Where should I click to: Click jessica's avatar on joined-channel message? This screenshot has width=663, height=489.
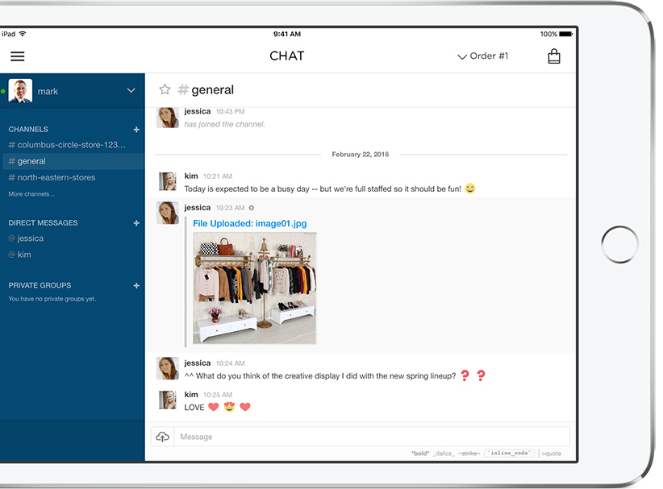click(x=168, y=118)
